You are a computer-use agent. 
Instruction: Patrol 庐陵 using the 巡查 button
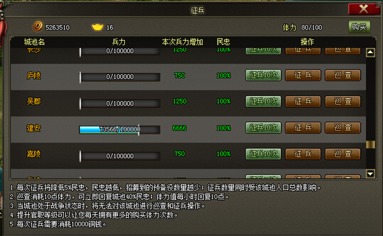click(x=343, y=75)
